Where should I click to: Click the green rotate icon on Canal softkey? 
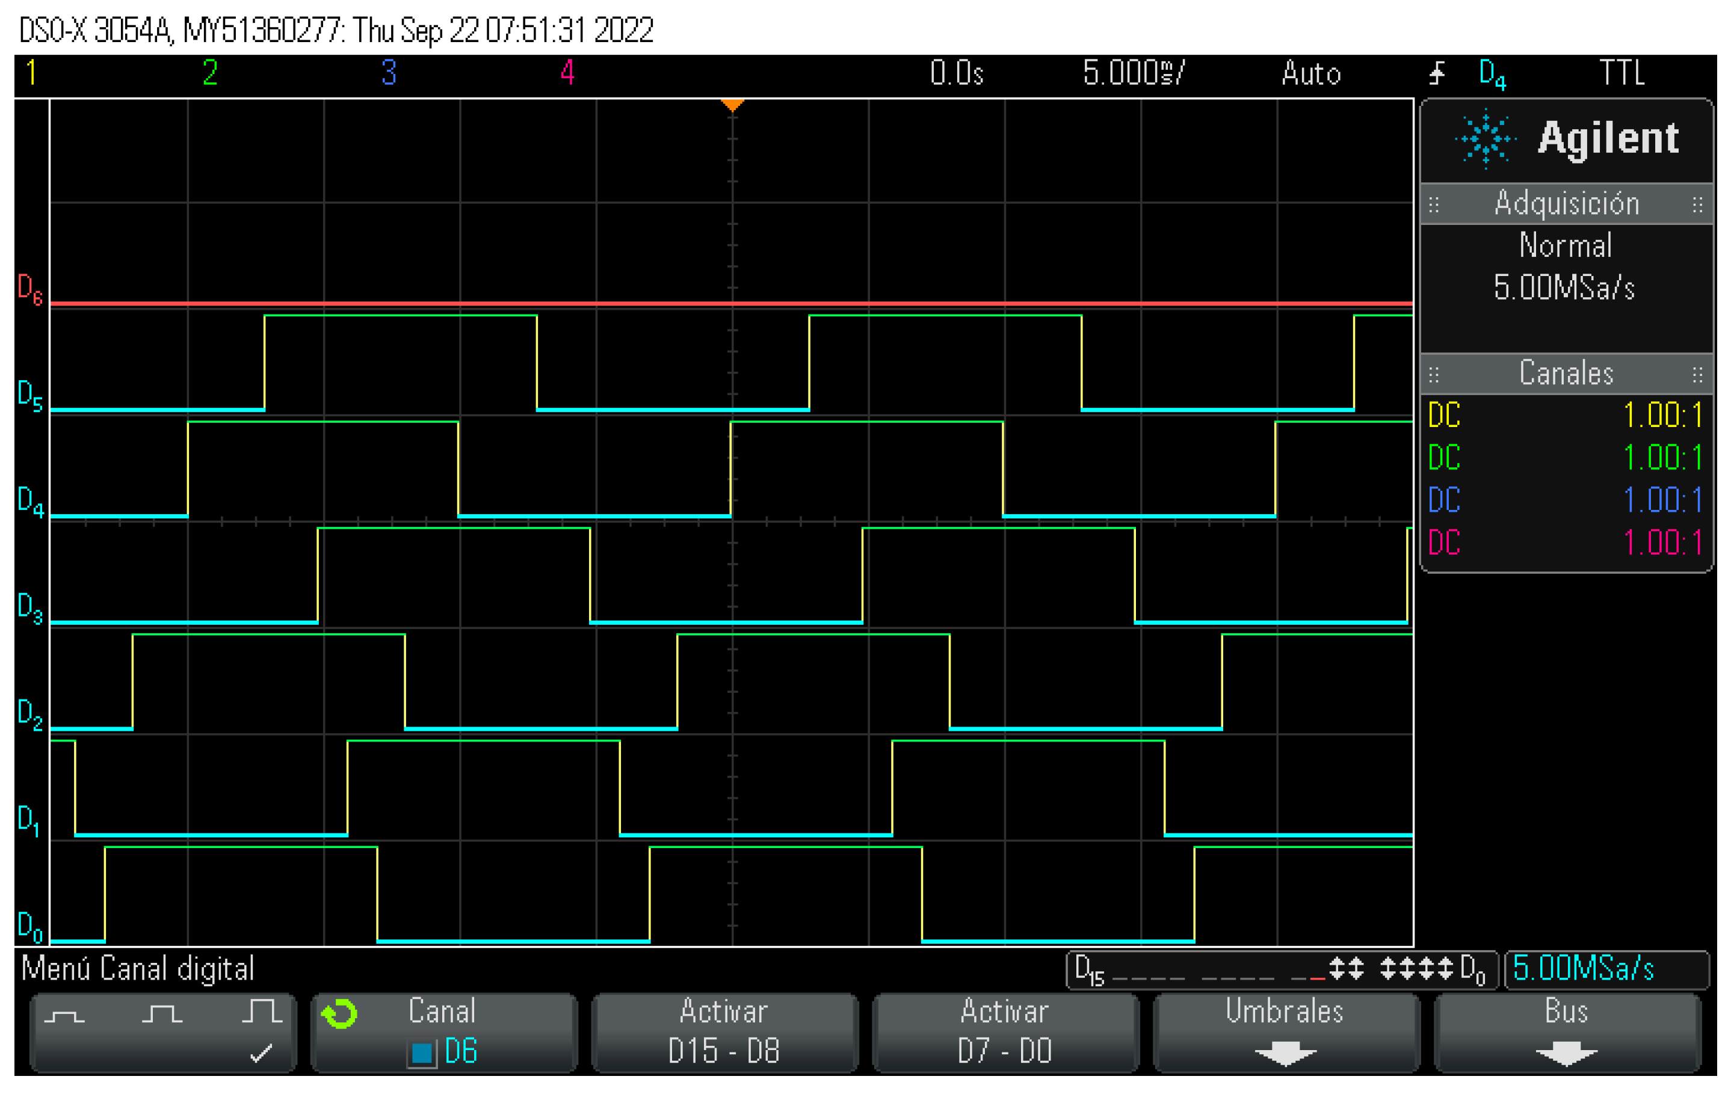click(339, 1014)
